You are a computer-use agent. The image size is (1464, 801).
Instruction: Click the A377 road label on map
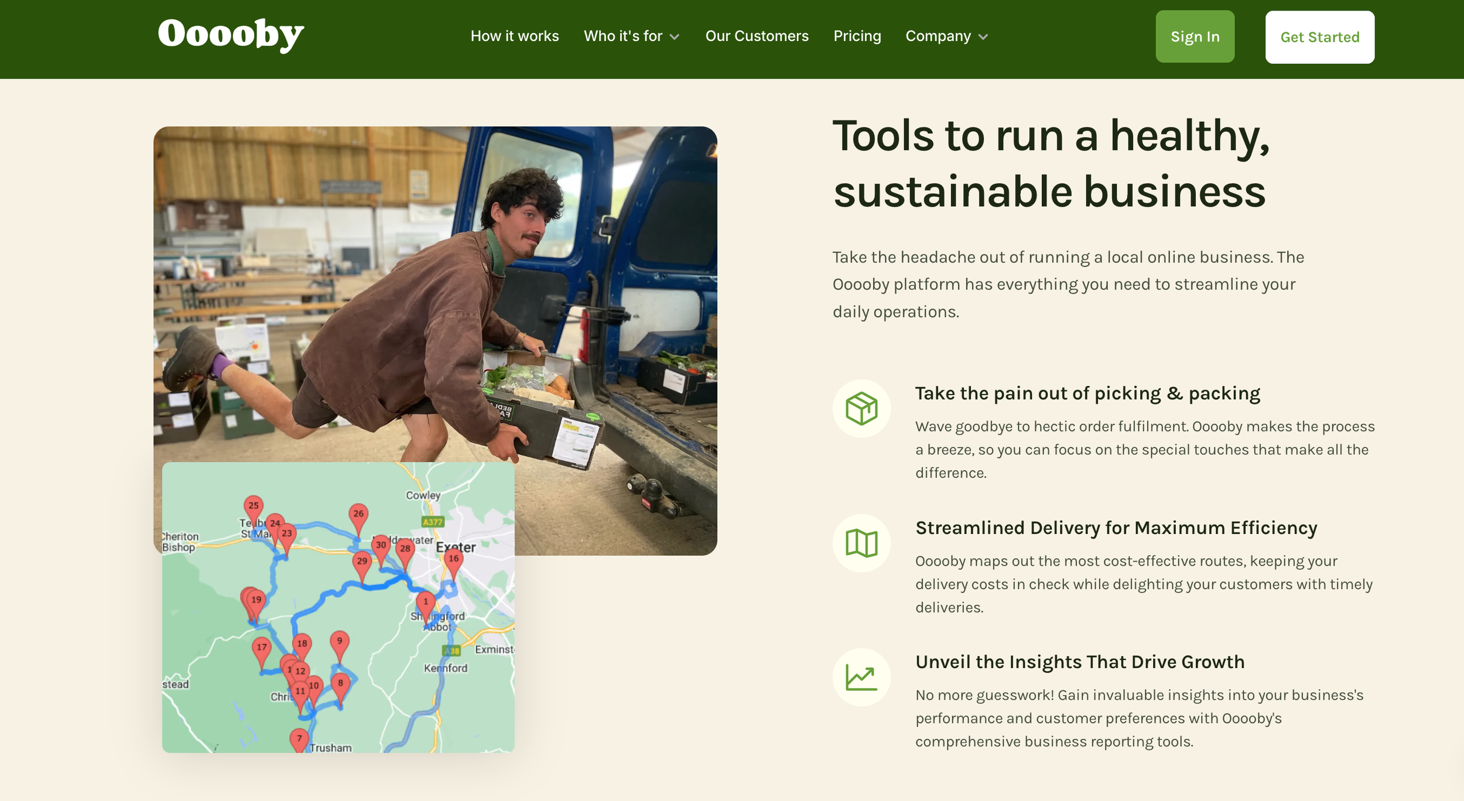click(433, 522)
